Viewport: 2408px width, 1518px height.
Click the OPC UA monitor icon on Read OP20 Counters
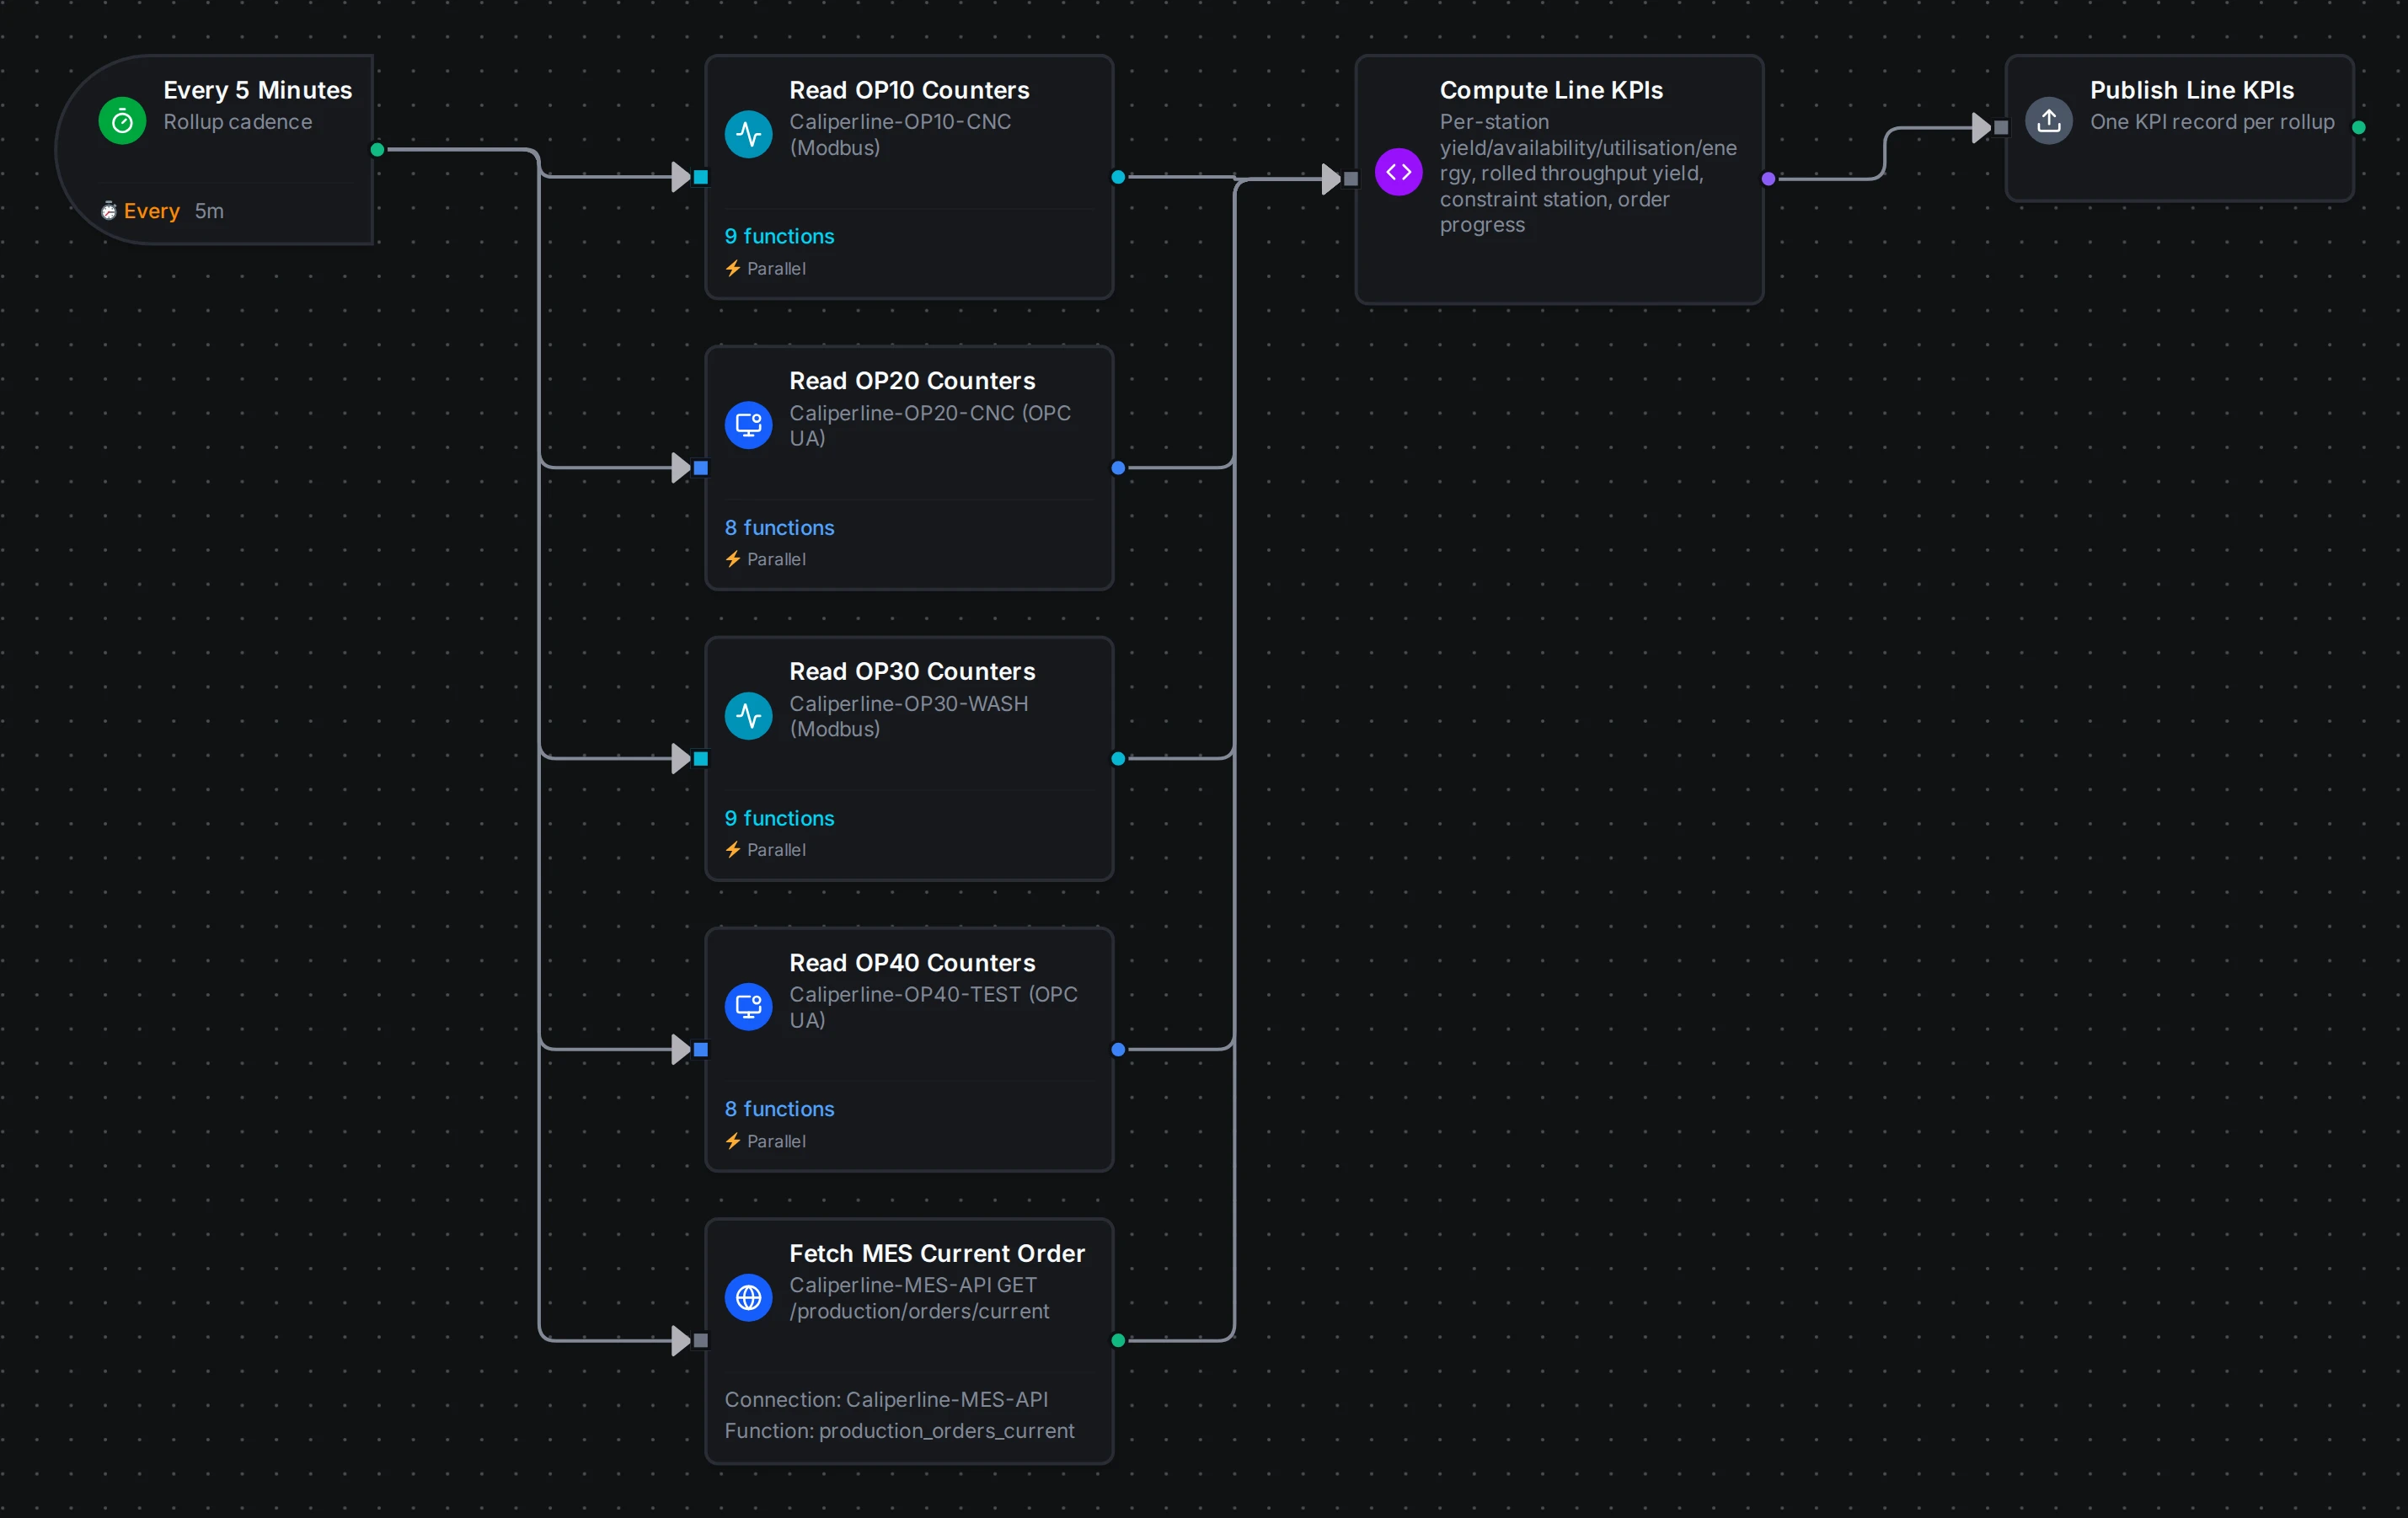click(748, 425)
